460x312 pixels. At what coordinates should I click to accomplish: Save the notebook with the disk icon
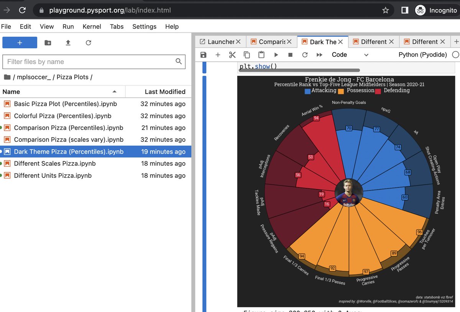(x=204, y=55)
